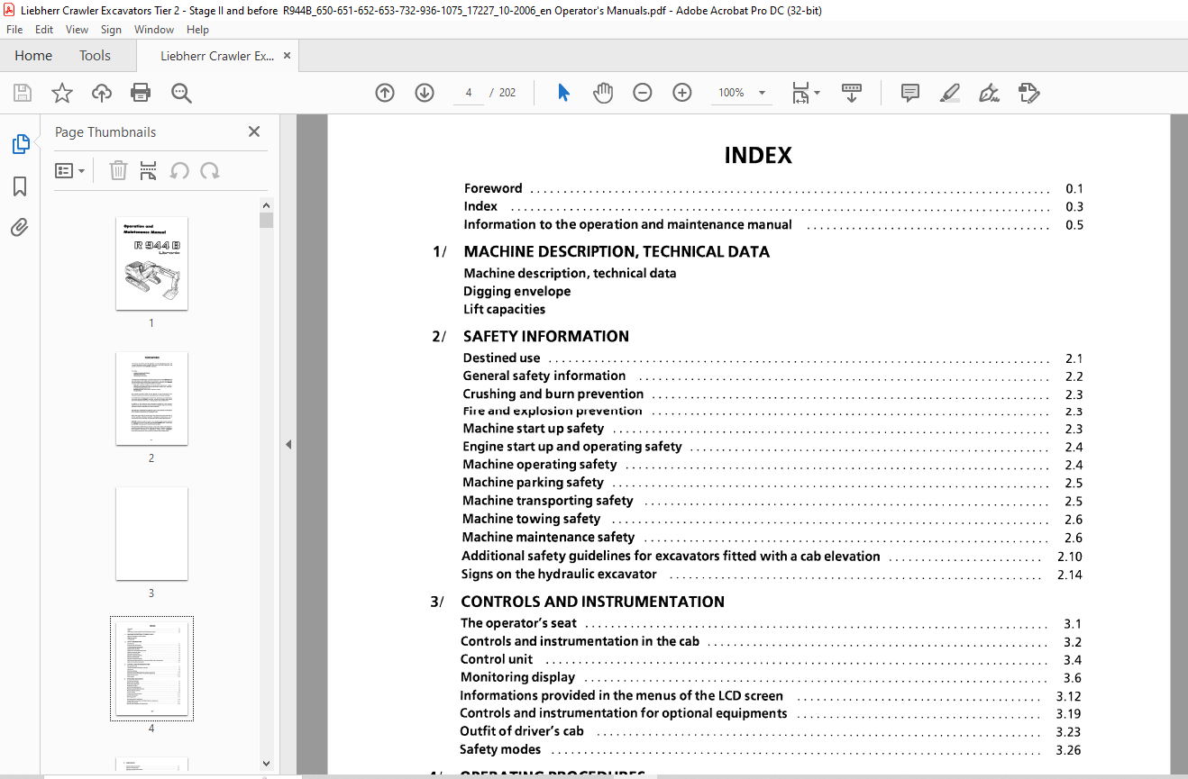This screenshot has height=779, width=1188.
Task: Delete selected page with trash icon
Action: [118, 170]
